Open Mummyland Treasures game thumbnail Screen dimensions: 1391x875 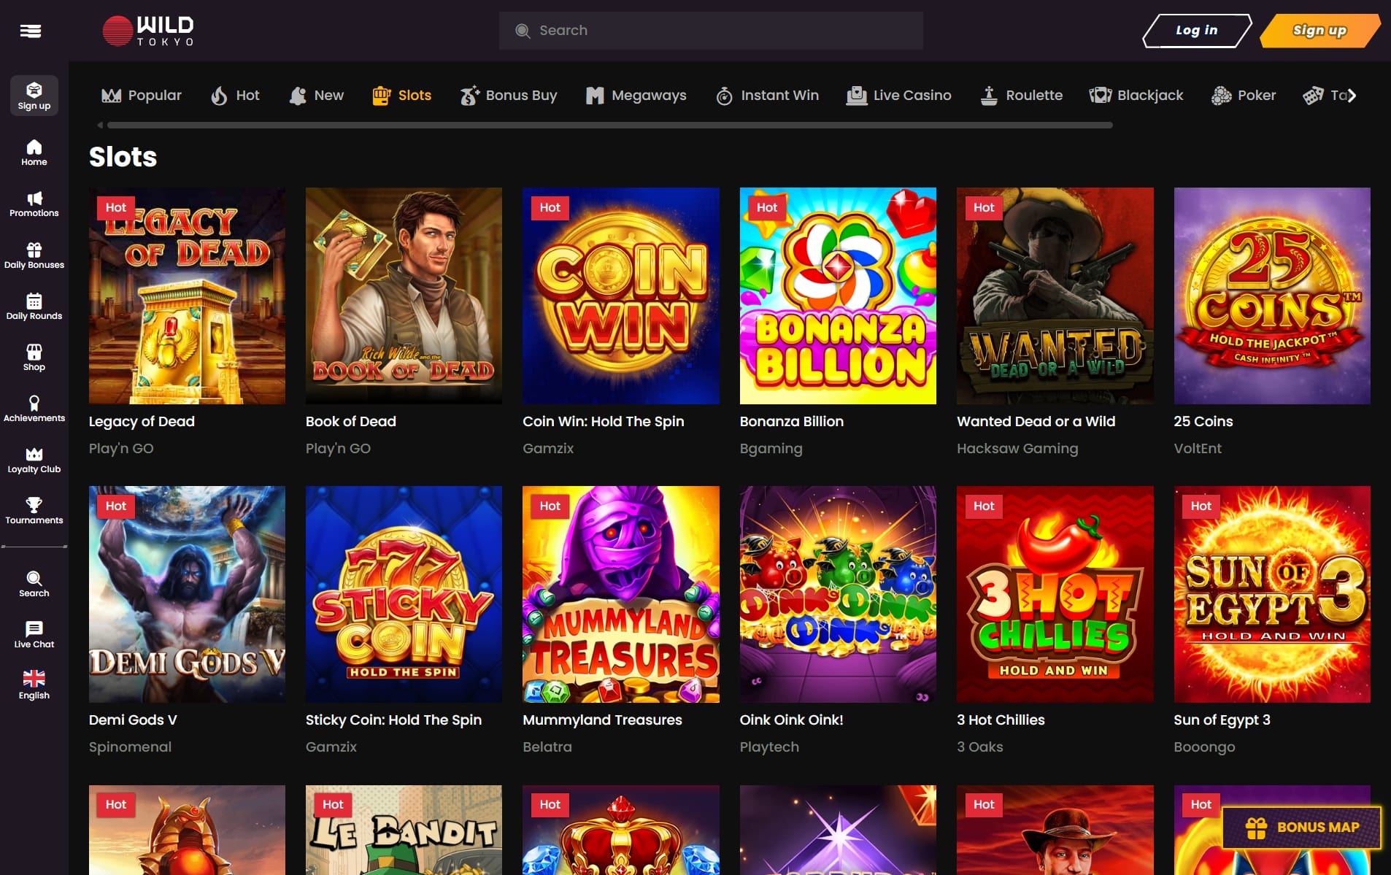coord(621,594)
